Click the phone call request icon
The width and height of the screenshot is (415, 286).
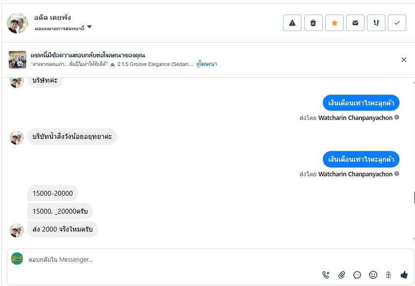326,275
